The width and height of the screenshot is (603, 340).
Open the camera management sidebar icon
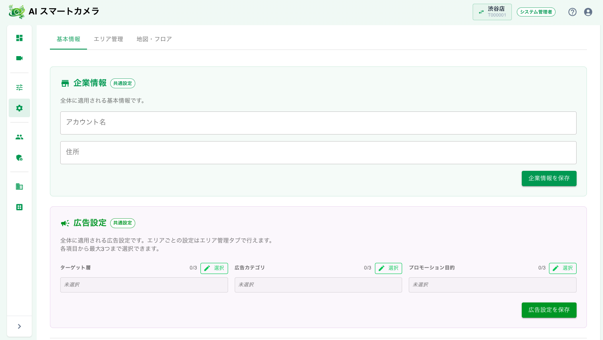pyautogui.click(x=19, y=58)
